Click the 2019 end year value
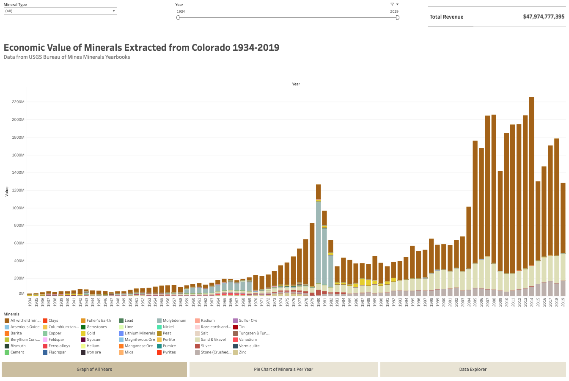 pos(394,11)
